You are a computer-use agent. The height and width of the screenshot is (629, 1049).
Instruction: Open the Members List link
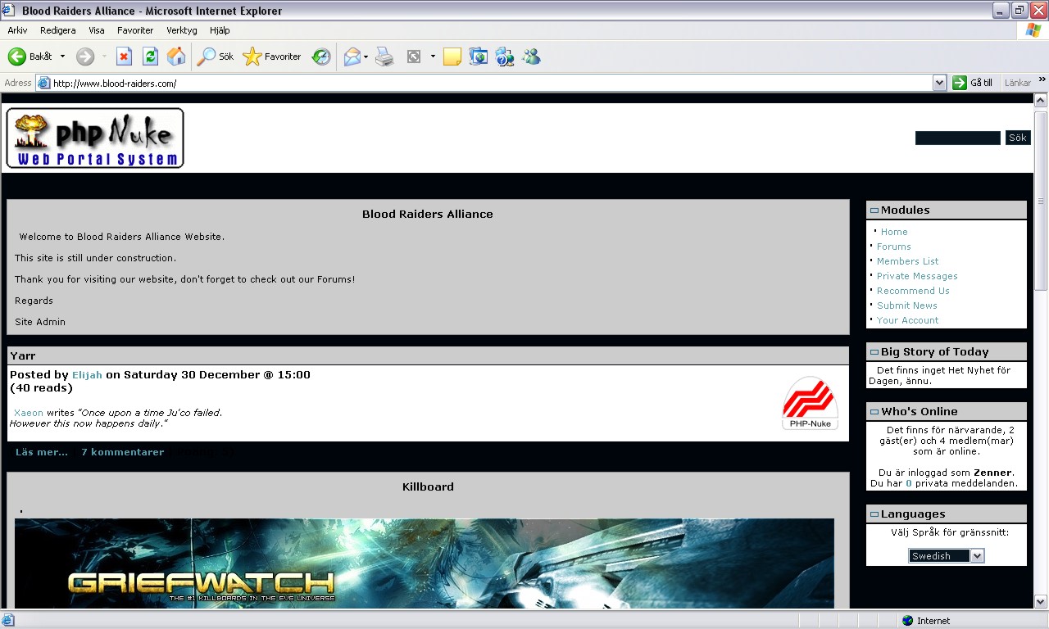coord(908,261)
